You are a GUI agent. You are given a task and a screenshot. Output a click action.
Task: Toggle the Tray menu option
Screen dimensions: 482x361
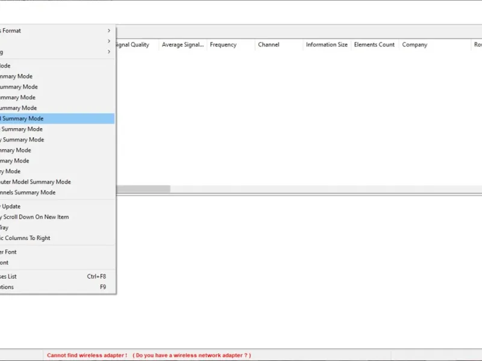point(57,227)
